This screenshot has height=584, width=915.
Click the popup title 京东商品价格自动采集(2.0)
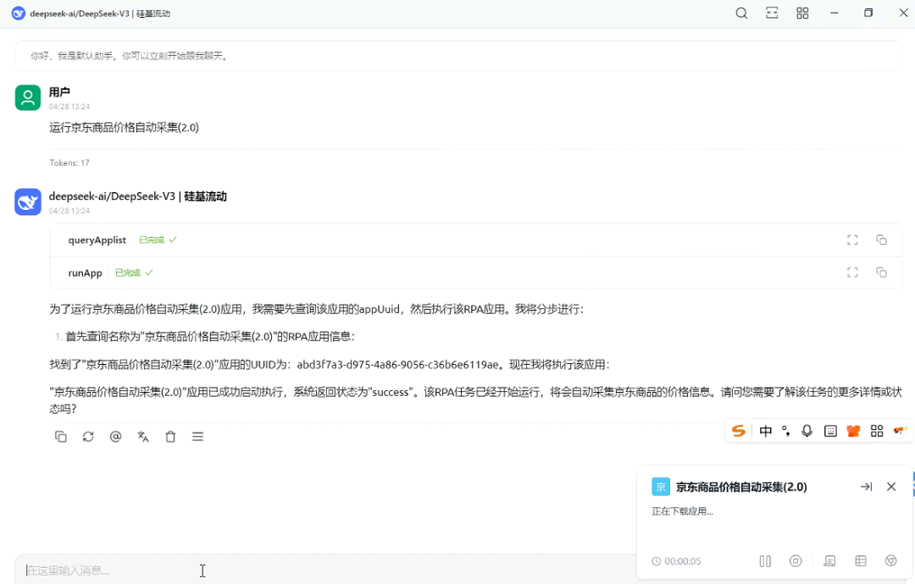[741, 487]
